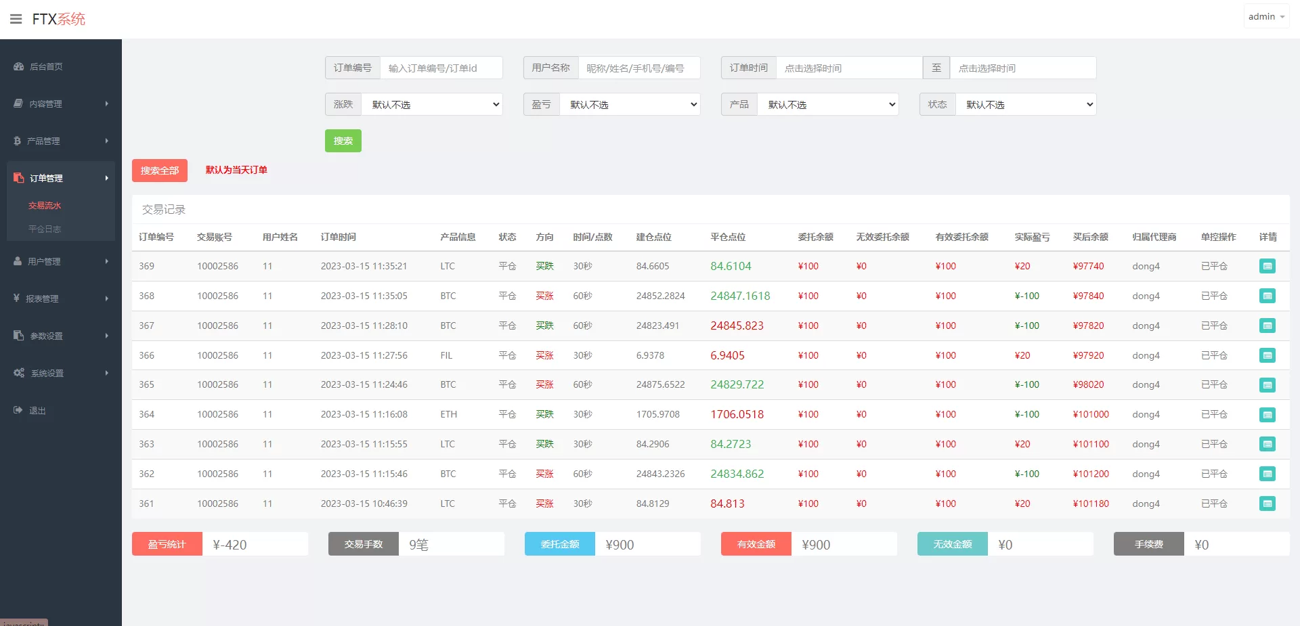Click 退出 logout icon in sidebar

(18, 410)
